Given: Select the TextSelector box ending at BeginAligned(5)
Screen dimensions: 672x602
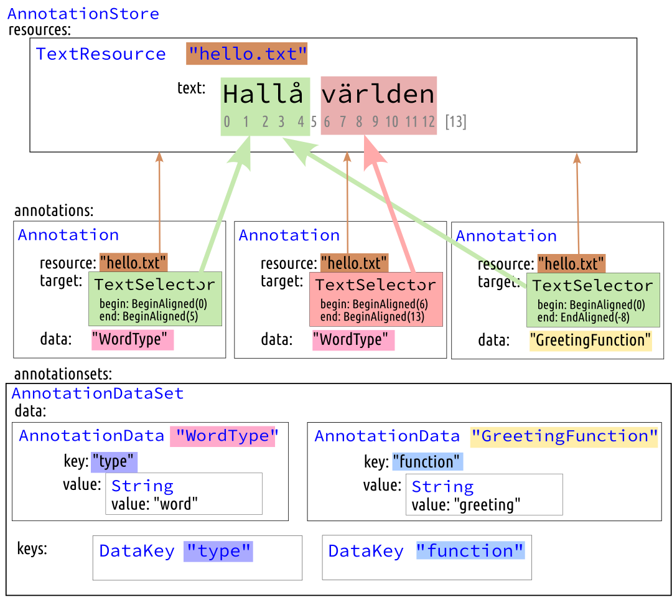Looking at the screenshot, I should (x=154, y=299).
